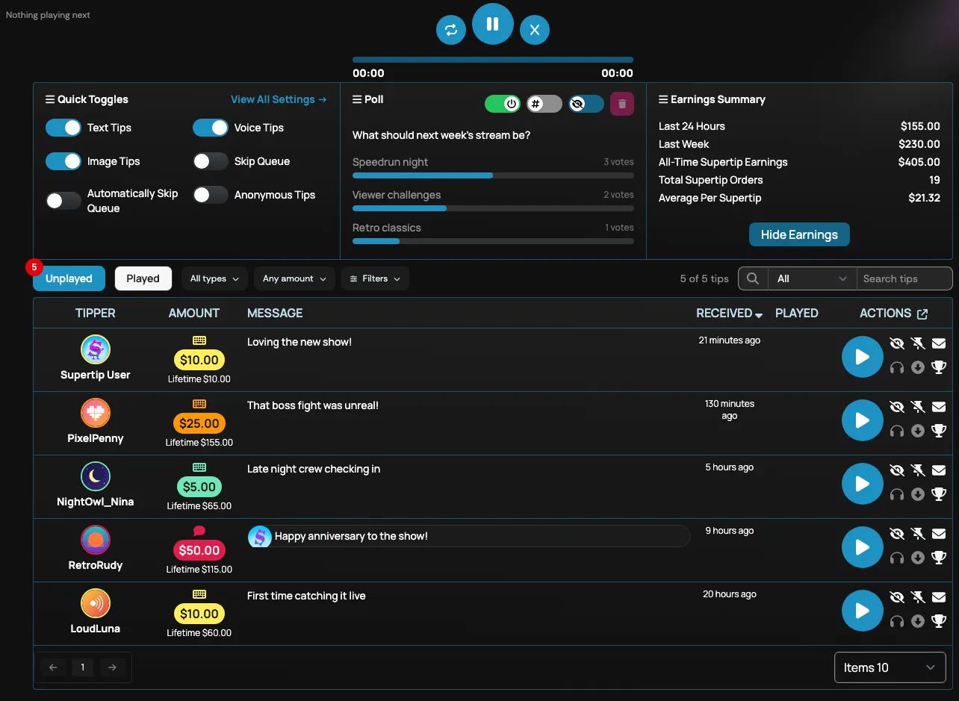Click trophy icon on Supertip User row
Viewport: 959px width, 701px height.
pyautogui.click(x=939, y=367)
